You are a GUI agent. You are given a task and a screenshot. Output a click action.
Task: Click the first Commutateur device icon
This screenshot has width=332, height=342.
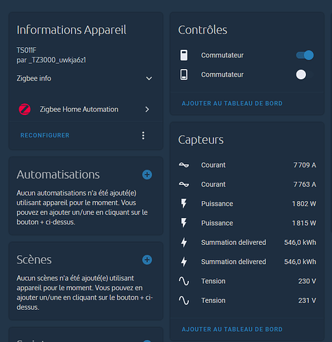coord(184,55)
